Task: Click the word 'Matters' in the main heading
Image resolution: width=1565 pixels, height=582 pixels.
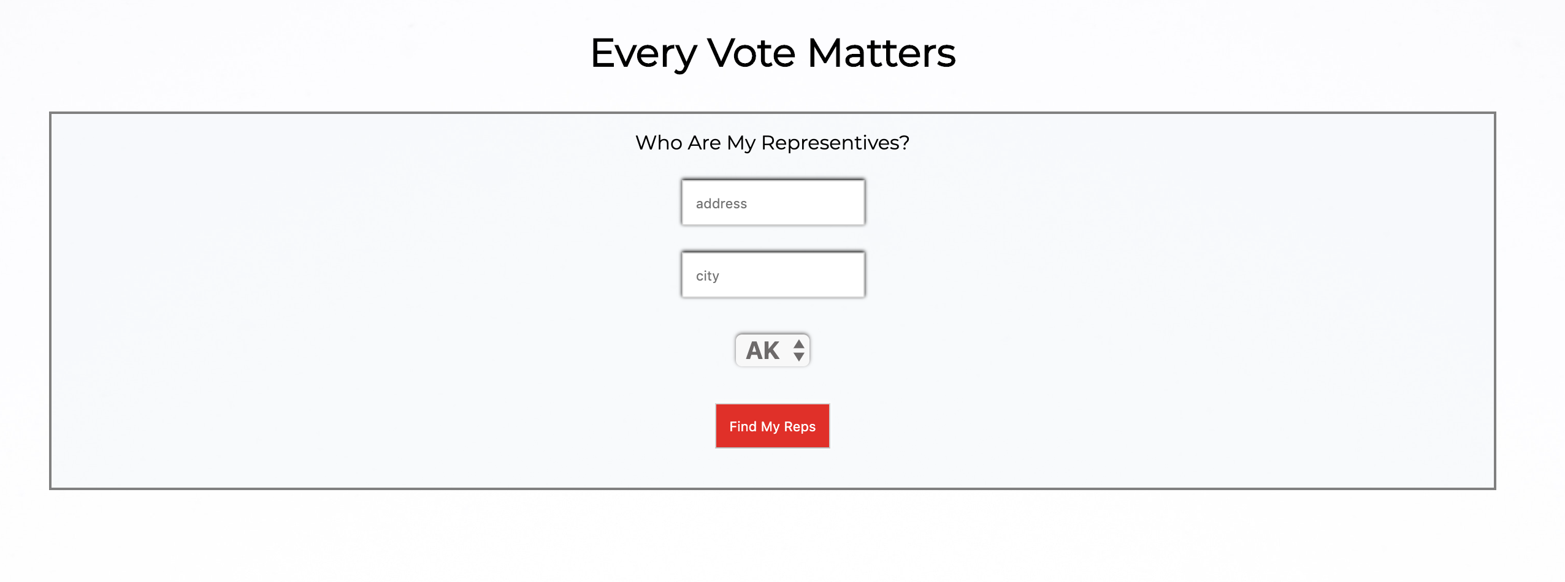Action: tap(881, 53)
